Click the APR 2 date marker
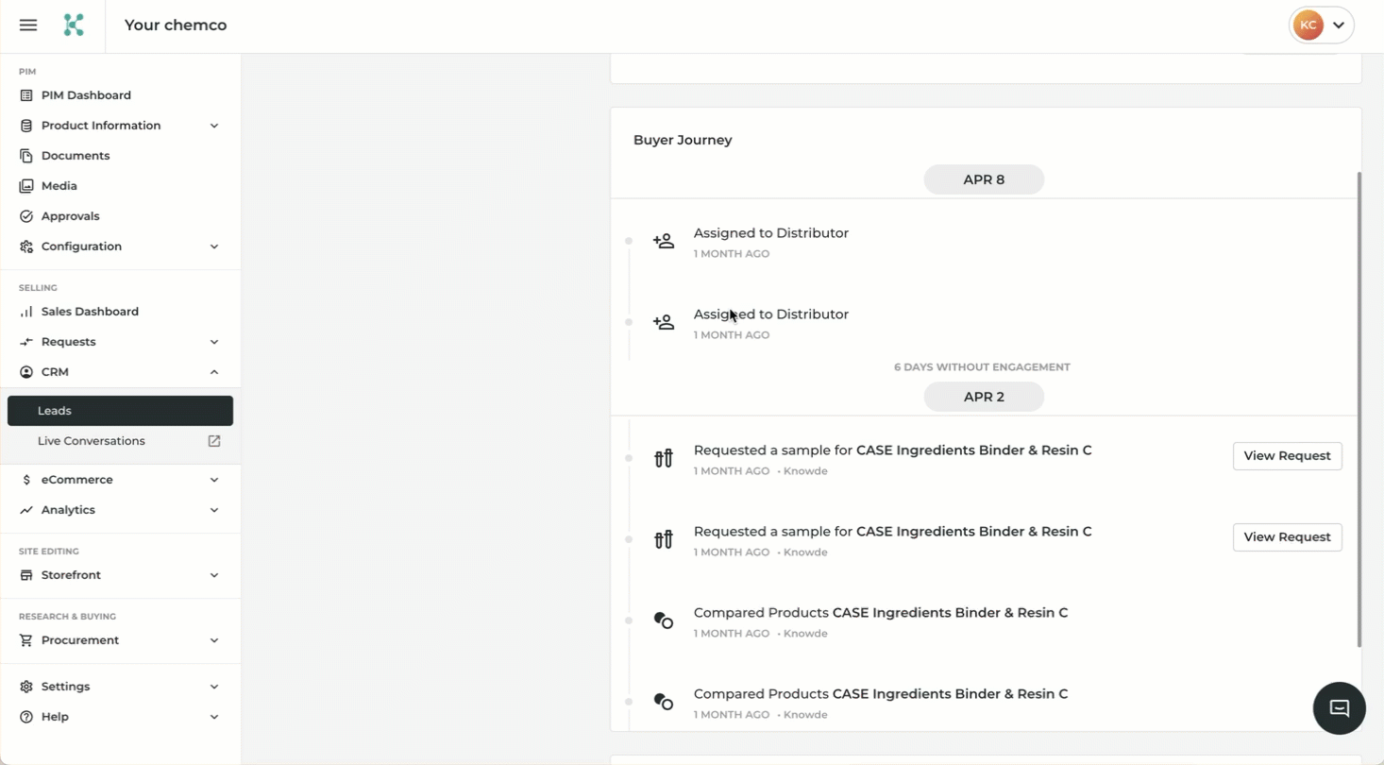Screen dimensions: 1384x765 click(x=984, y=397)
